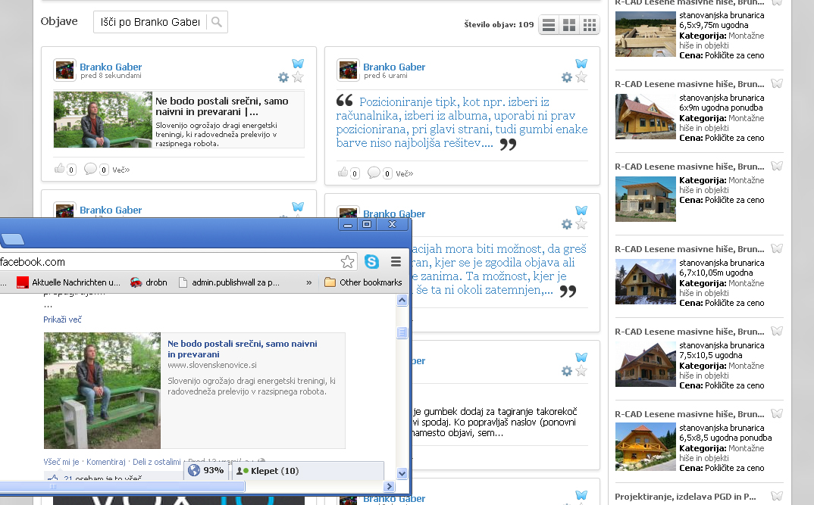Star the first post from 8 seconds ago
Screen dimensions: 814x505
point(298,77)
